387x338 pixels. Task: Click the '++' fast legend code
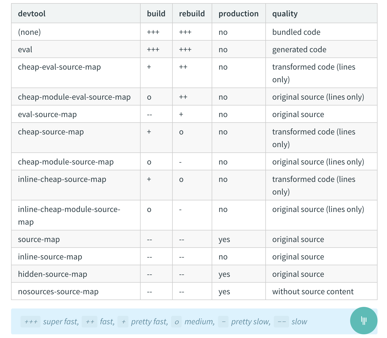[90, 322]
